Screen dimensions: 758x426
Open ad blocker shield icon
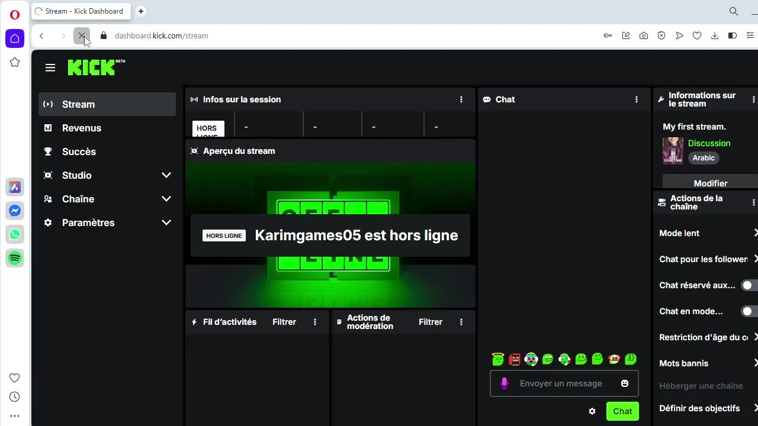click(661, 35)
